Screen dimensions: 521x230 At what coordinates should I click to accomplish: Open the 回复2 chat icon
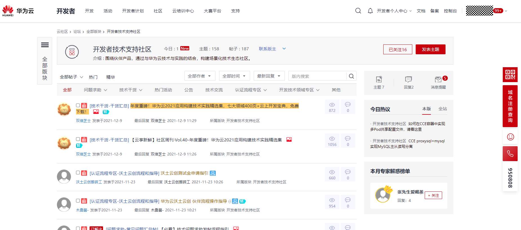(x=408, y=79)
